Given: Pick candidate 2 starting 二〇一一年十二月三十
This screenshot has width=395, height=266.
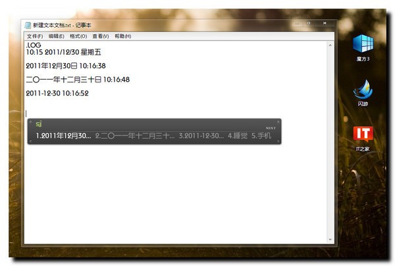Looking at the screenshot, I should [135, 136].
